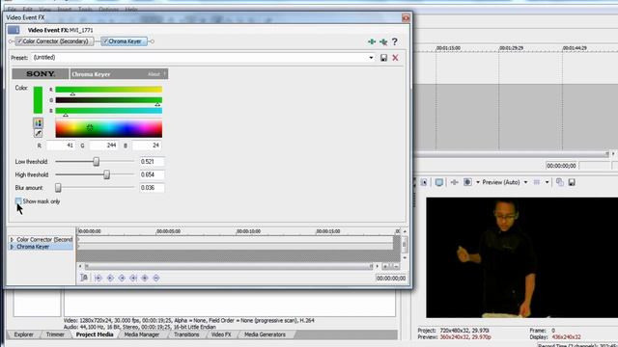Image resolution: width=618 pixels, height=347 pixels.
Task: Click the red channel gradient slider
Action: pos(109,90)
